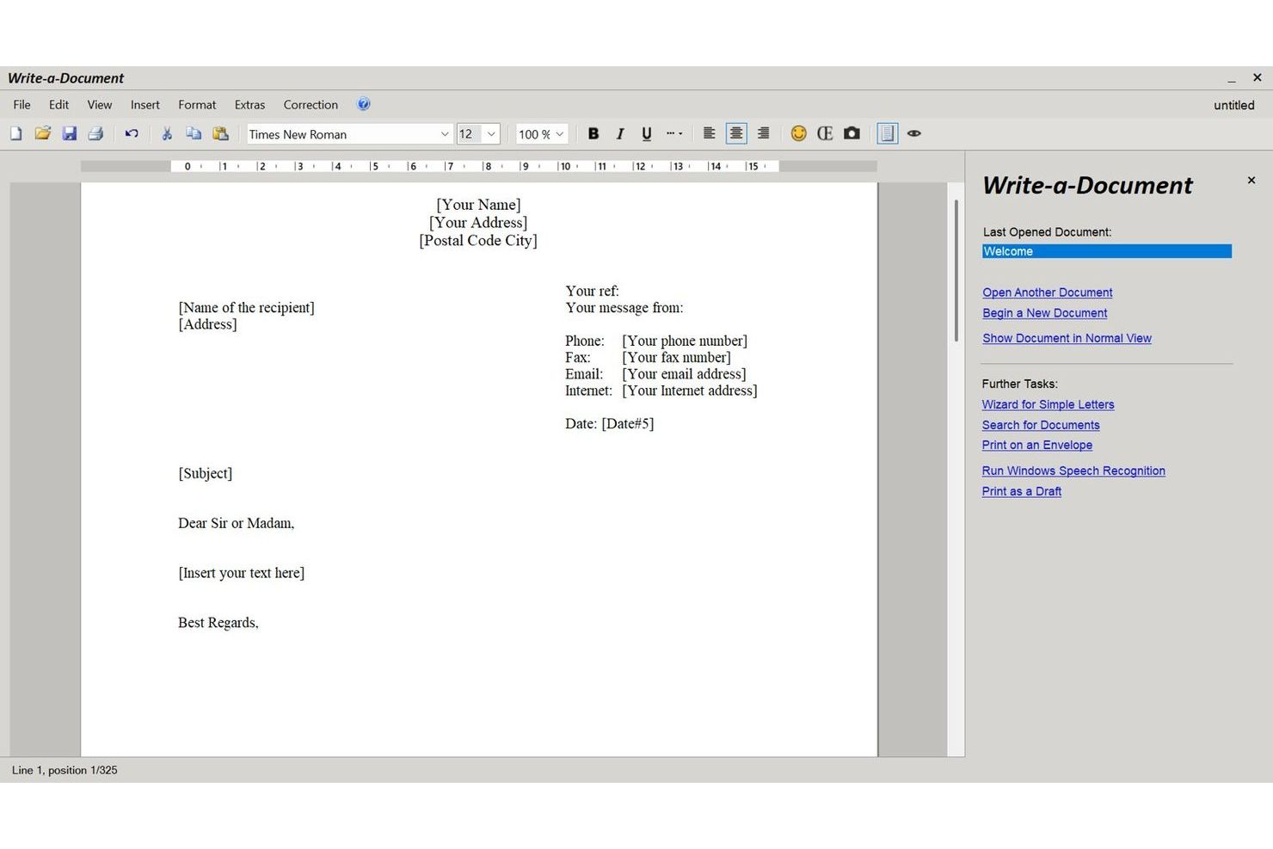The width and height of the screenshot is (1273, 849).
Task: Open the help icon in menu bar
Action: [x=364, y=104]
